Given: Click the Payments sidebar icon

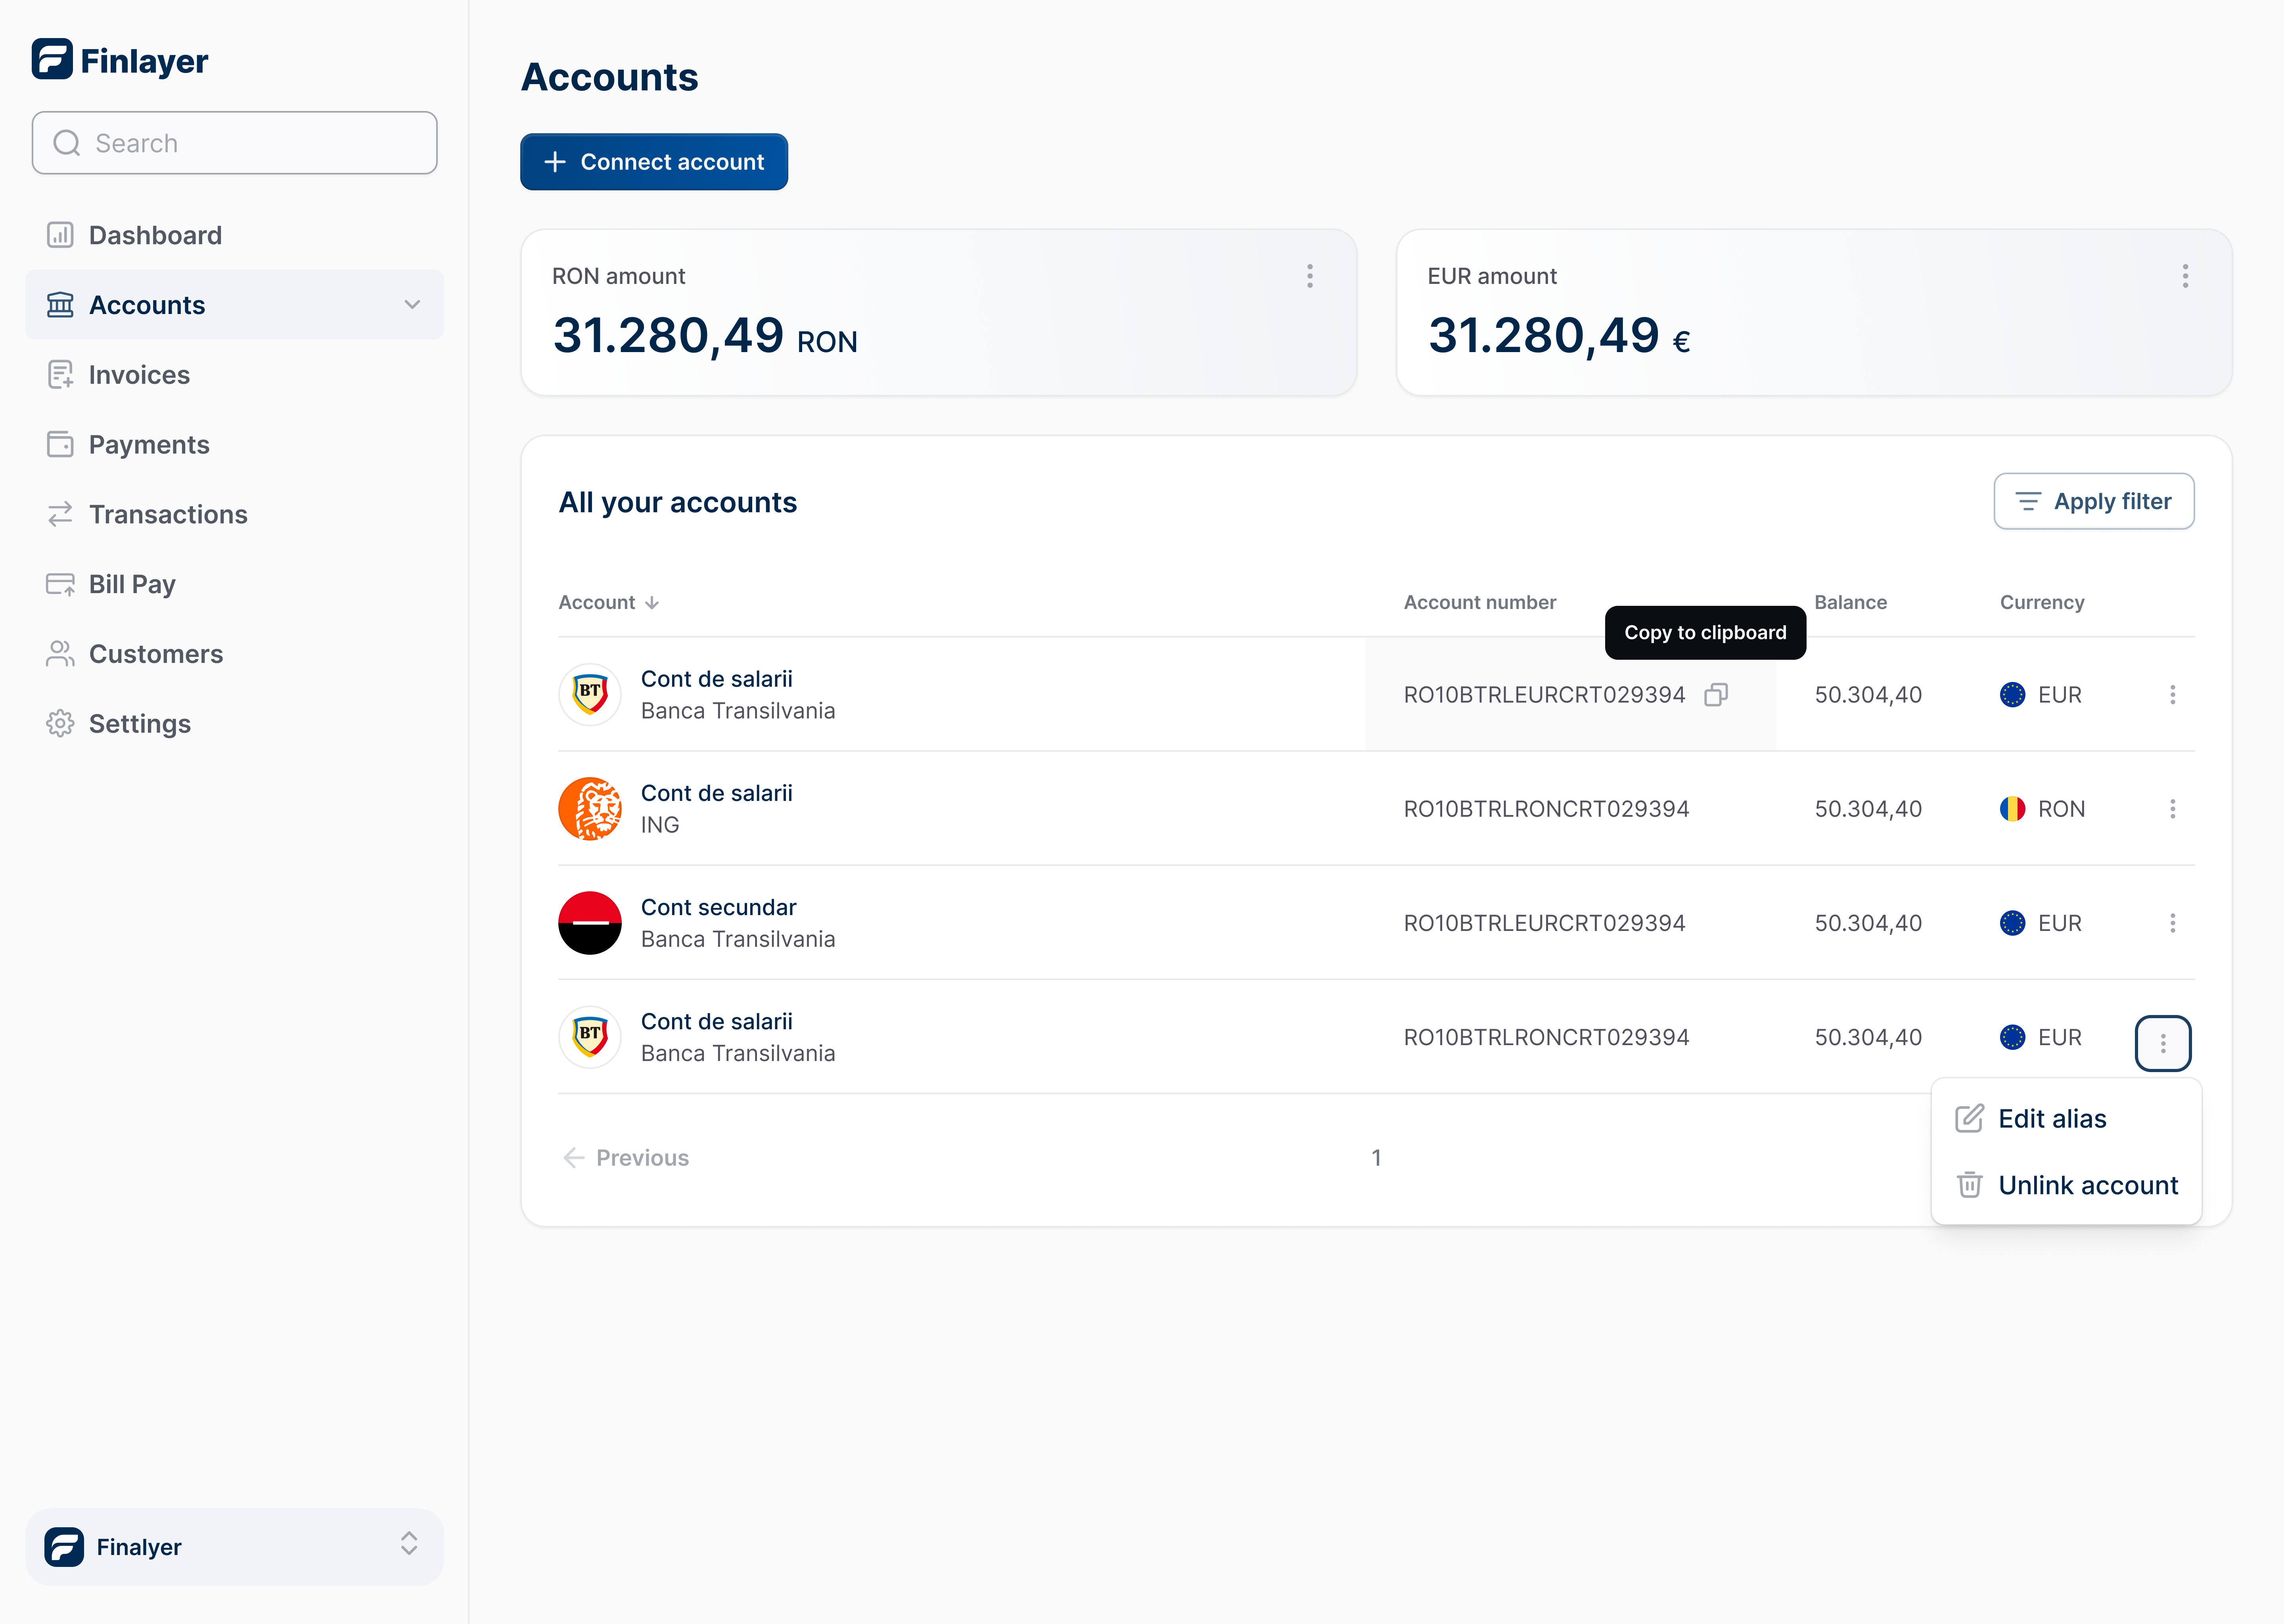Looking at the screenshot, I should (x=60, y=444).
